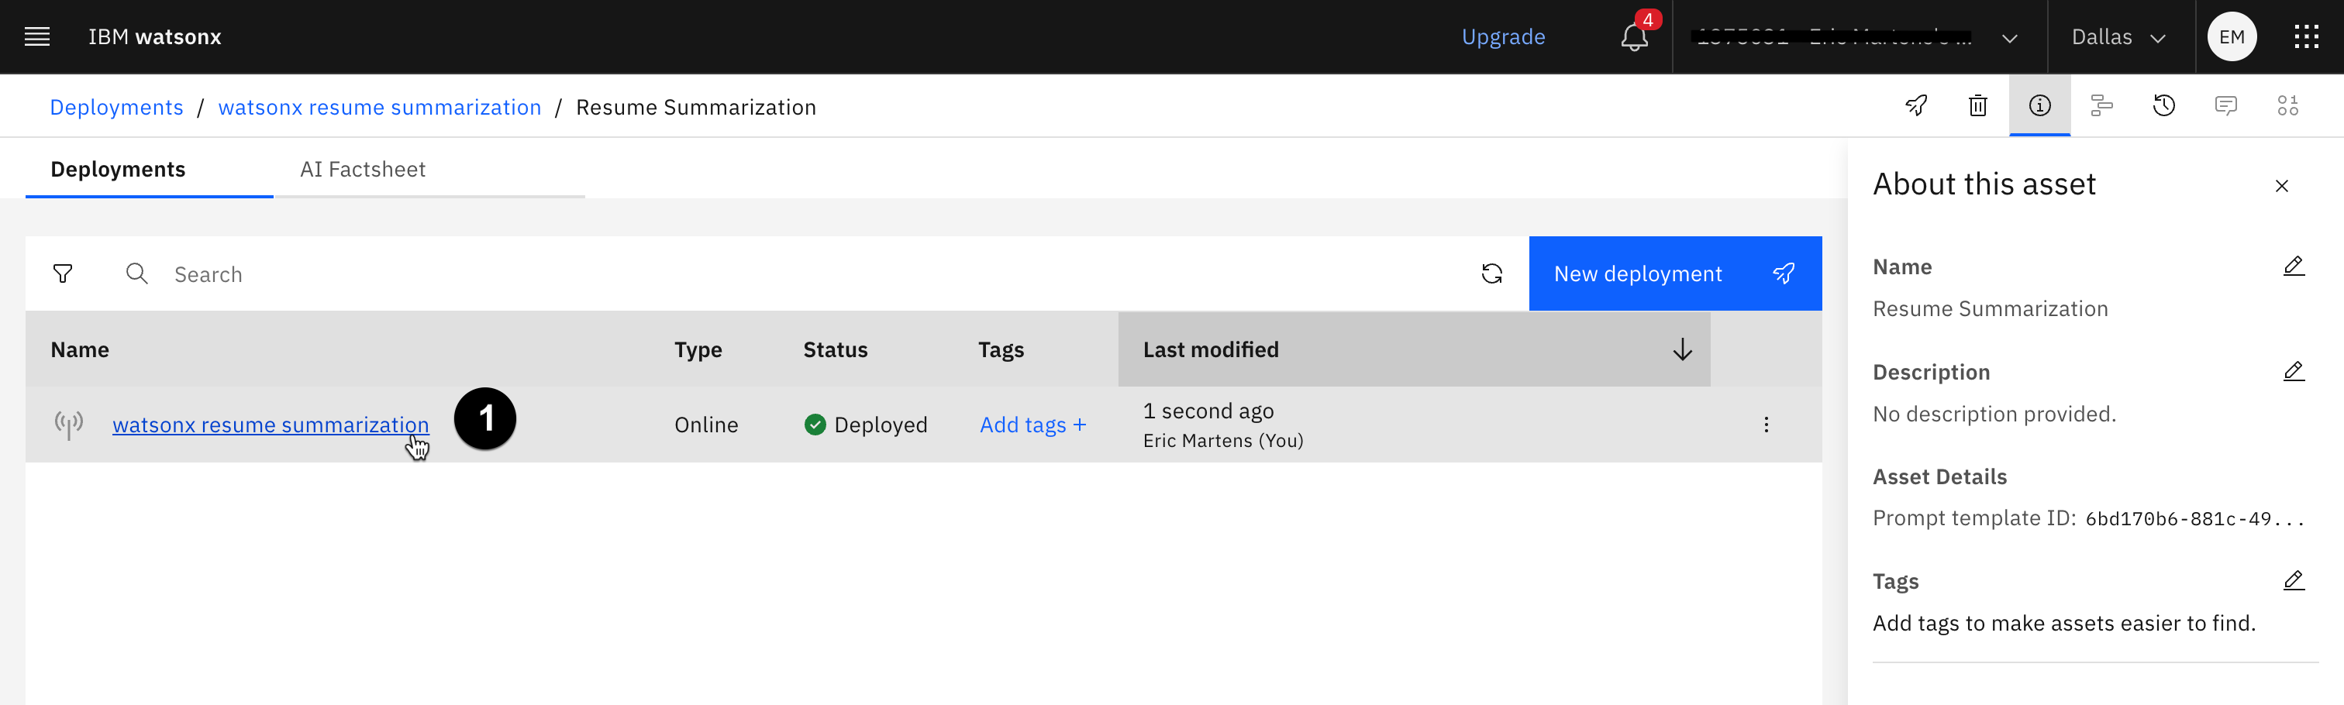
Task: Click the Online type cell
Action: click(706, 425)
